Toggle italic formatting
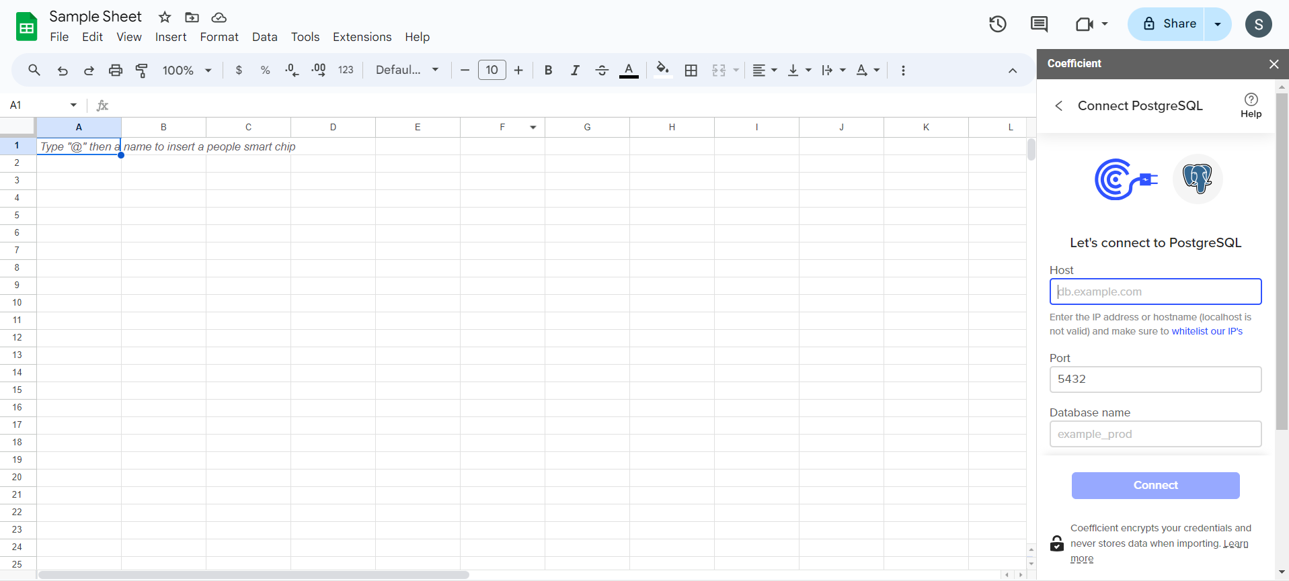The width and height of the screenshot is (1289, 581). click(x=575, y=71)
